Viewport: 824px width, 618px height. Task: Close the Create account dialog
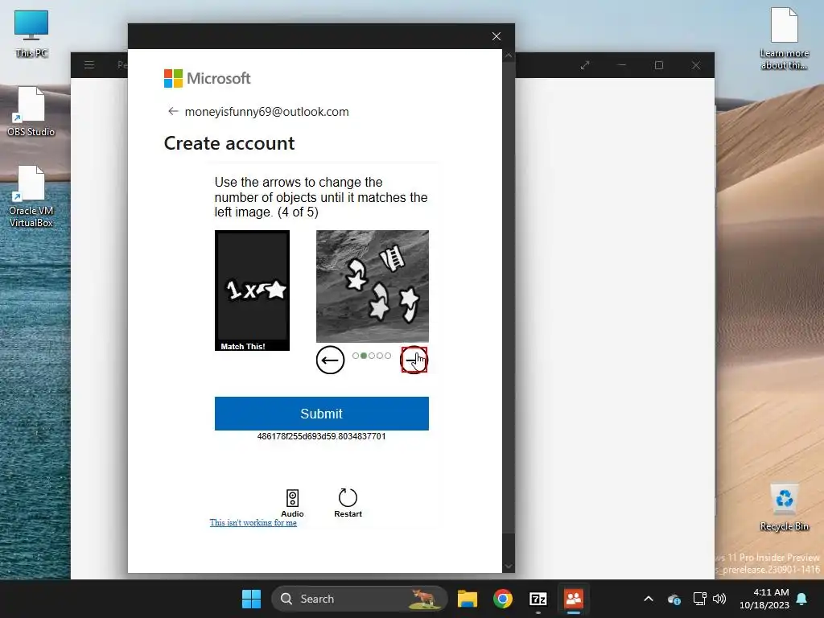[496, 36]
